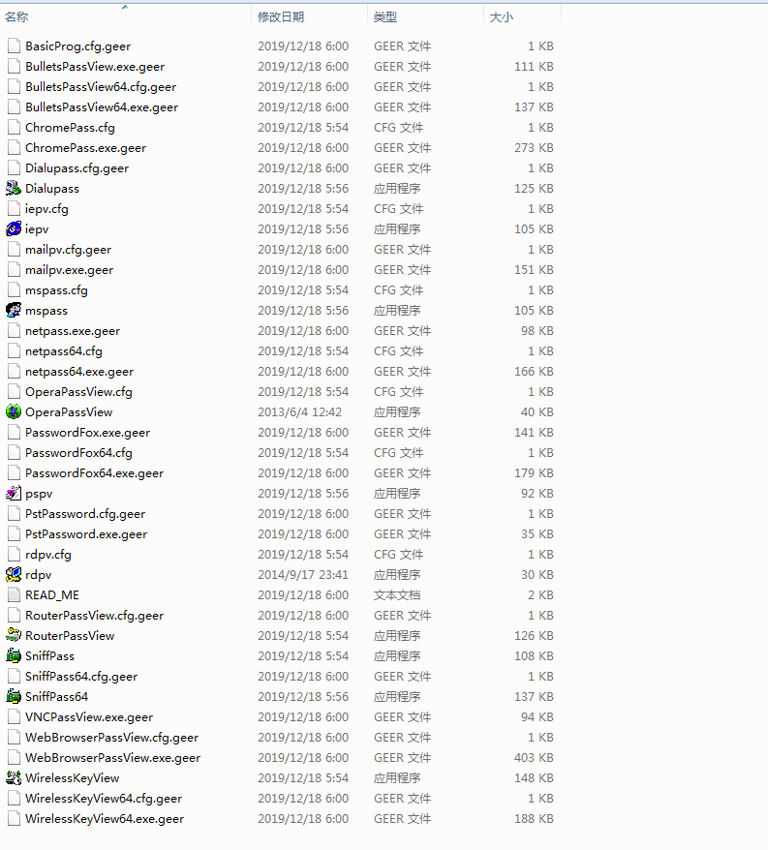Click the READ_ME text document icon

[14, 595]
